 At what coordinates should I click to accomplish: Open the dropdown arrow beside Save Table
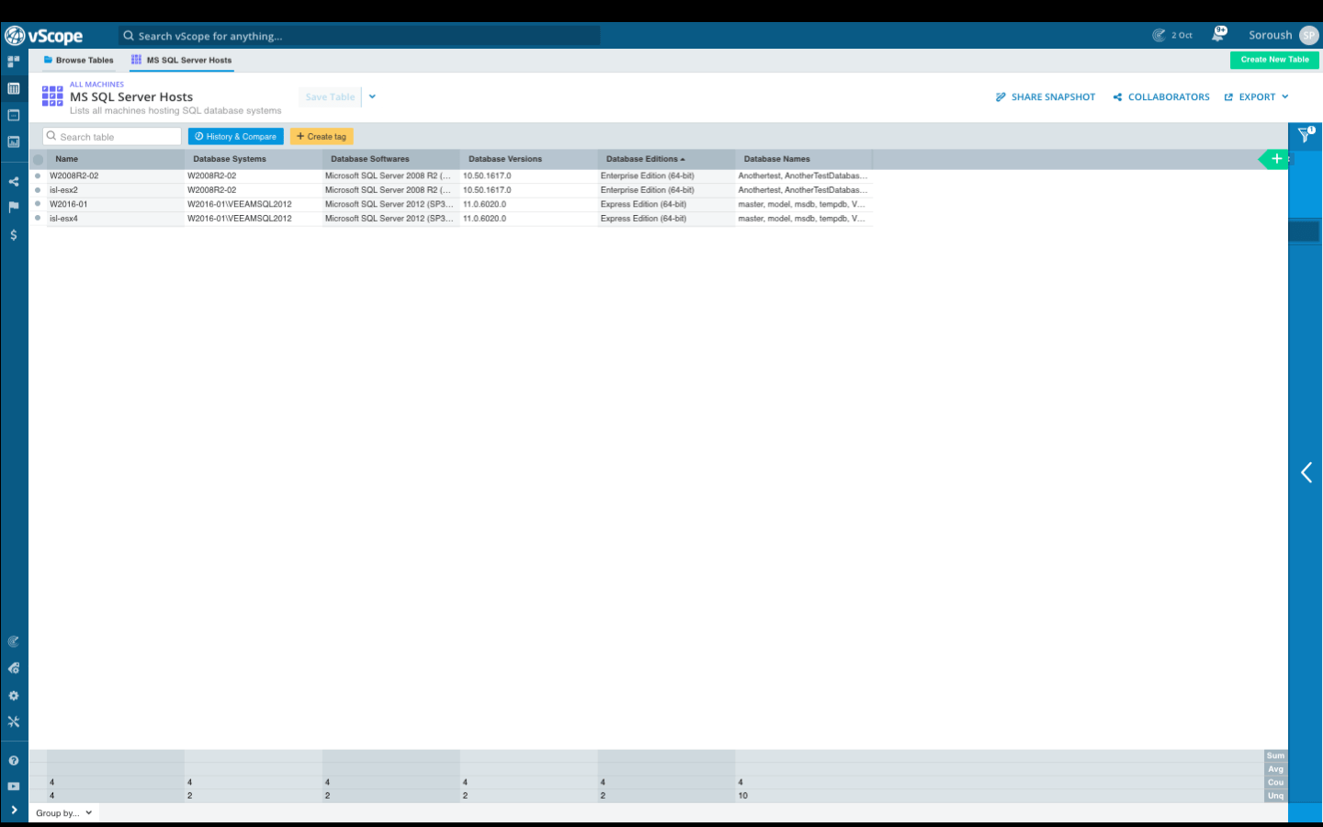pos(372,96)
